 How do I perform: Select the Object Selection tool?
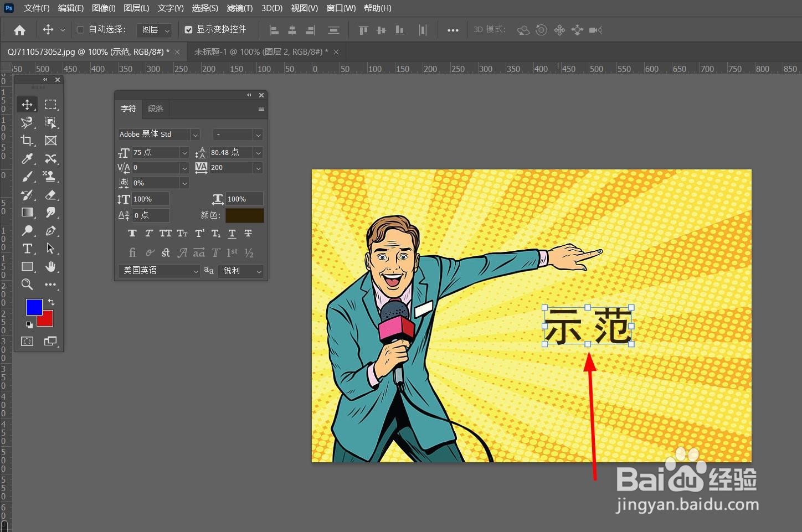click(50, 122)
